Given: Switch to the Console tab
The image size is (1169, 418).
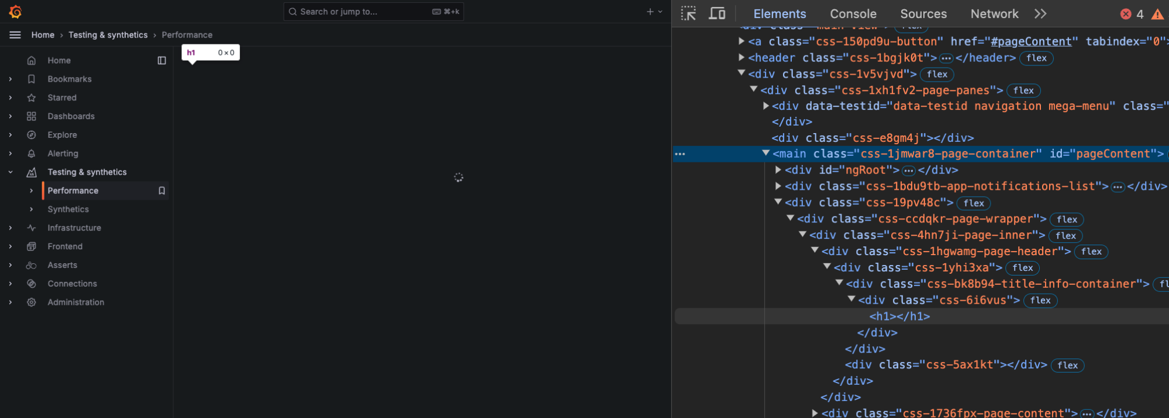Looking at the screenshot, I should point(853,13).
